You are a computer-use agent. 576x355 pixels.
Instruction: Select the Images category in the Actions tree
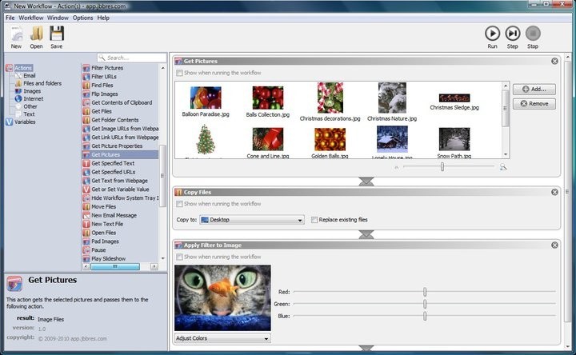pos(32,91)
